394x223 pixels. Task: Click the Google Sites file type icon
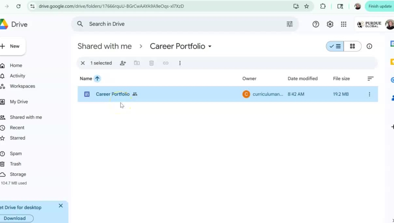tap(87, 94)
